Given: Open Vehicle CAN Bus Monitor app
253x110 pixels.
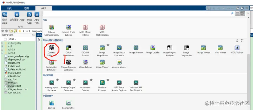Looking at the screenshot, I should point(136,85).
